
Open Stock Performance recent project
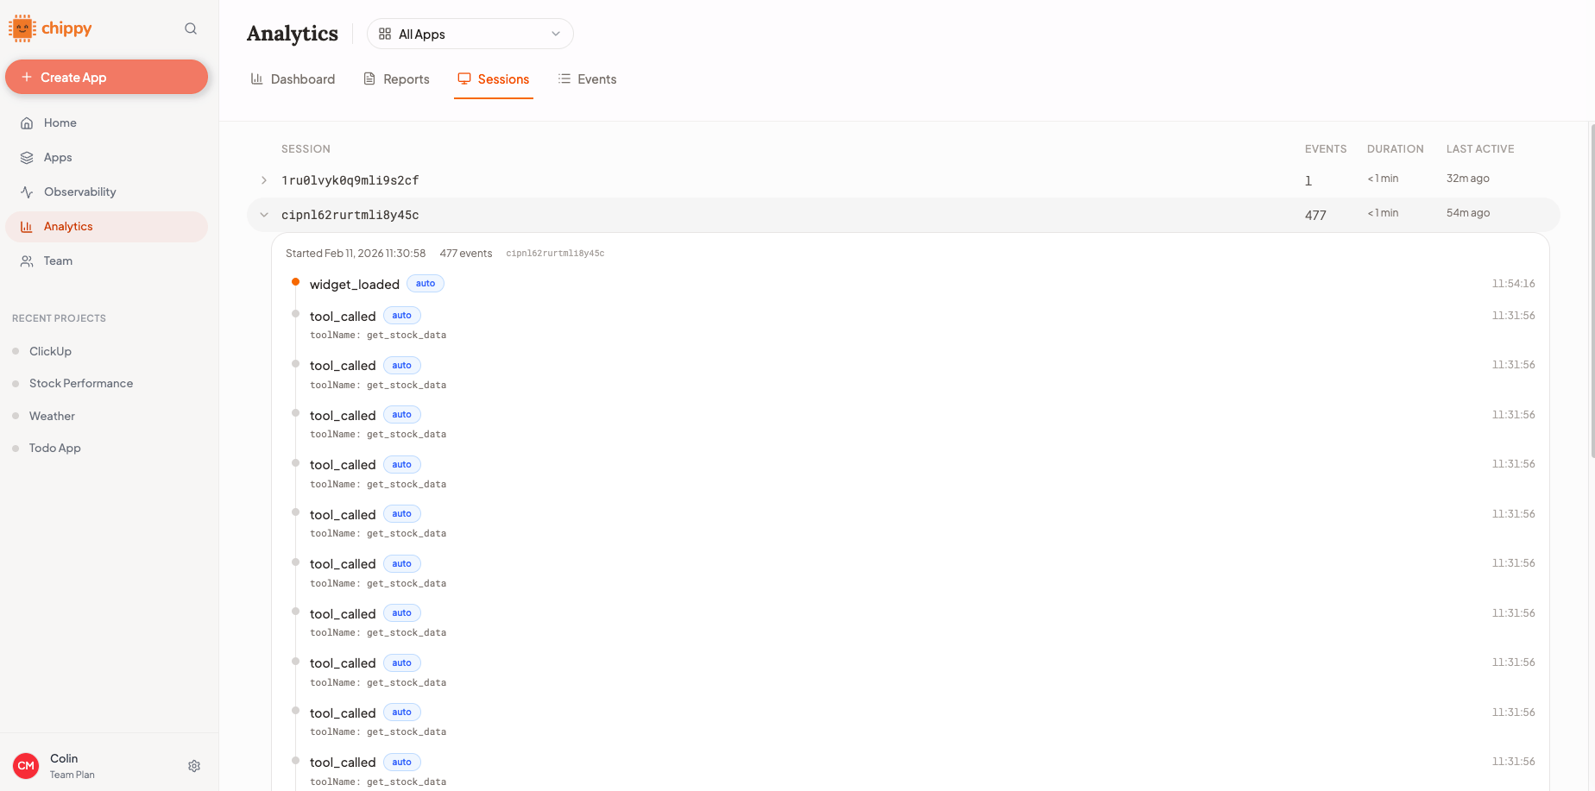(x=80, y=383)
